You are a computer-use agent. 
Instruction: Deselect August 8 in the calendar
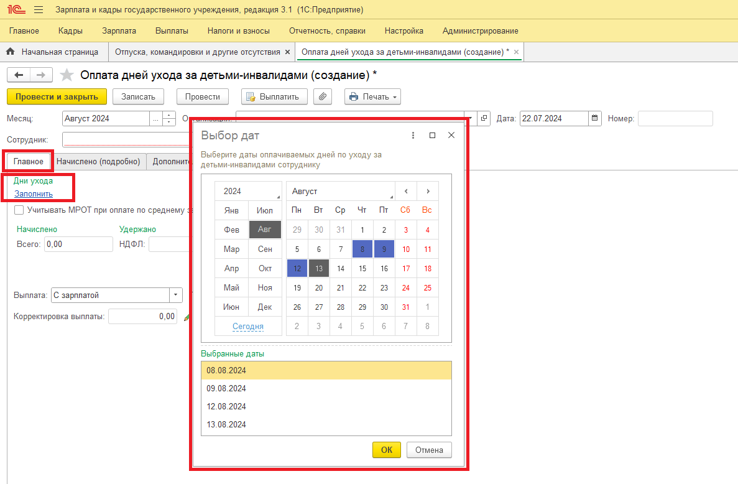pyautogui.click(x=362, y=249)
